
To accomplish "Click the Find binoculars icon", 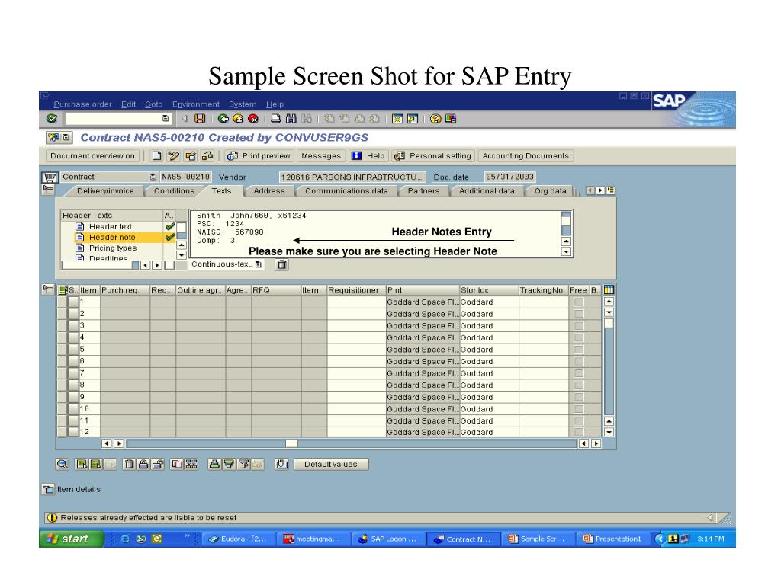I will [x=291, y=118].
